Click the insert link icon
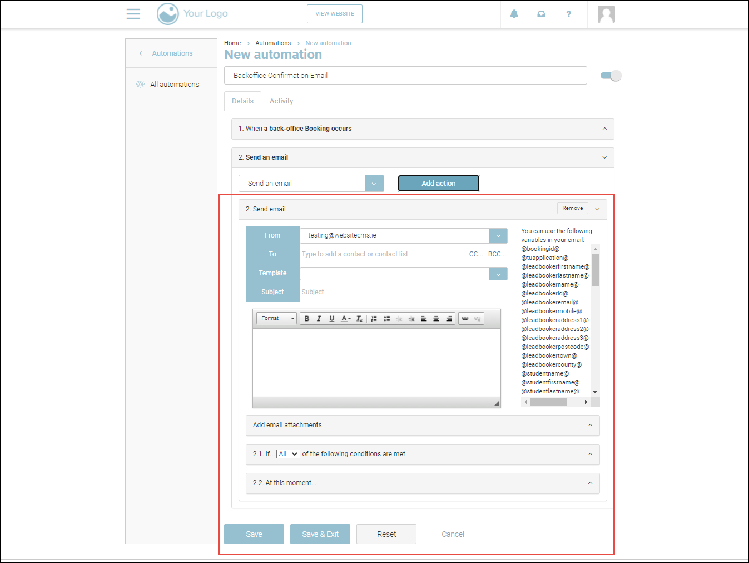The image size is (749, 563). [465, 319]
